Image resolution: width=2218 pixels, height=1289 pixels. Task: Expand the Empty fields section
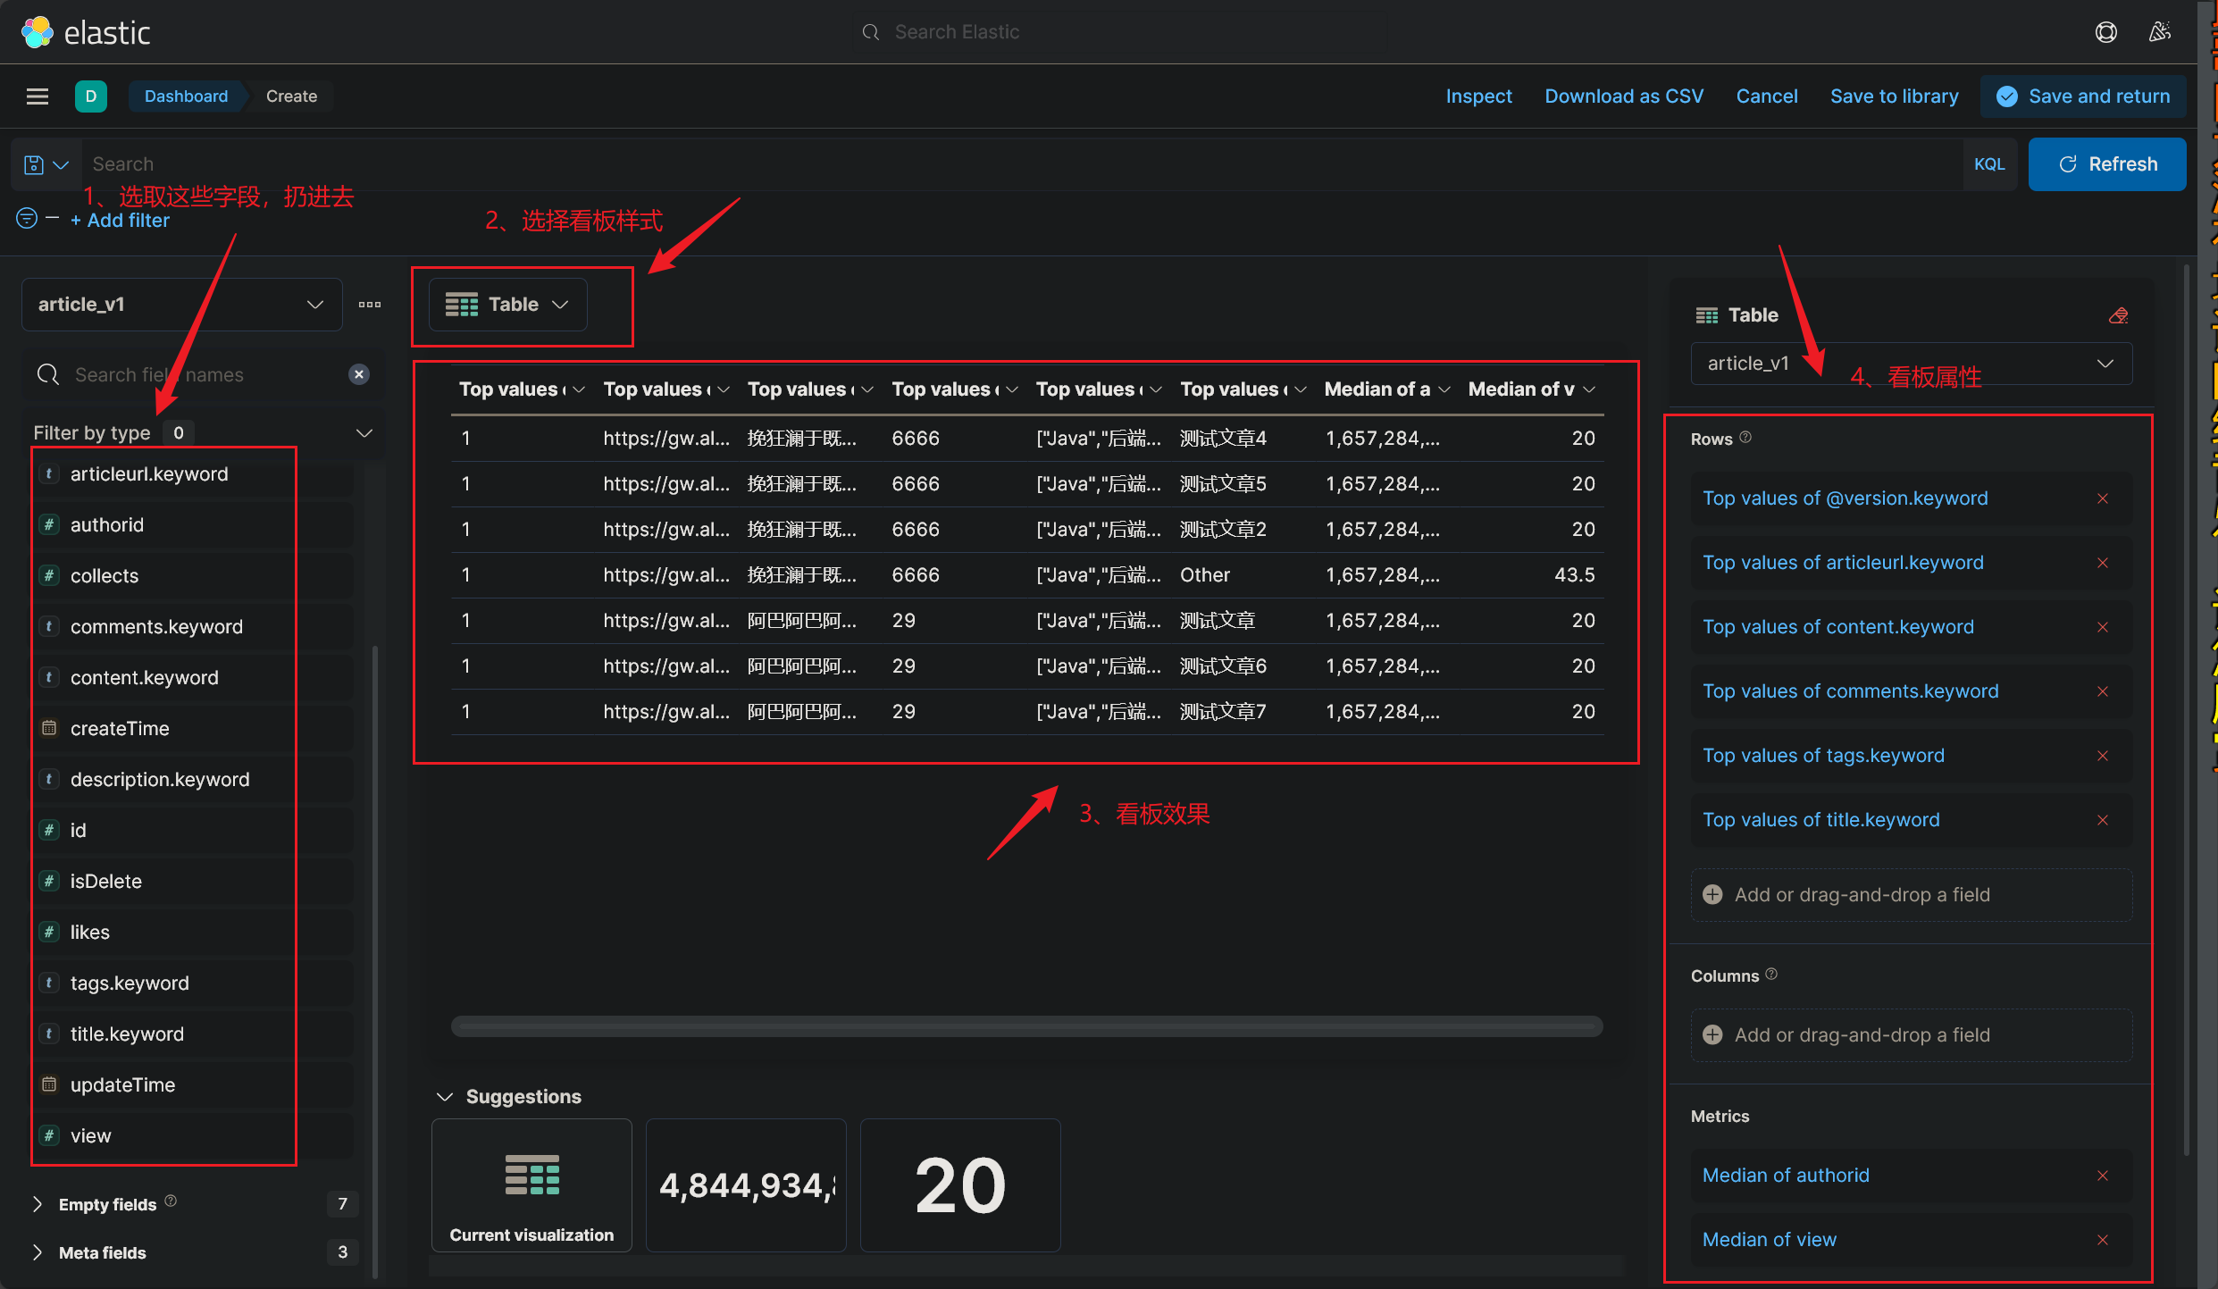38,1204
